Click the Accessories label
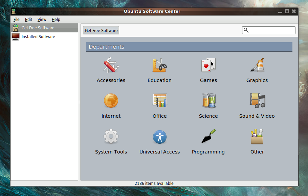 (111, 80)
